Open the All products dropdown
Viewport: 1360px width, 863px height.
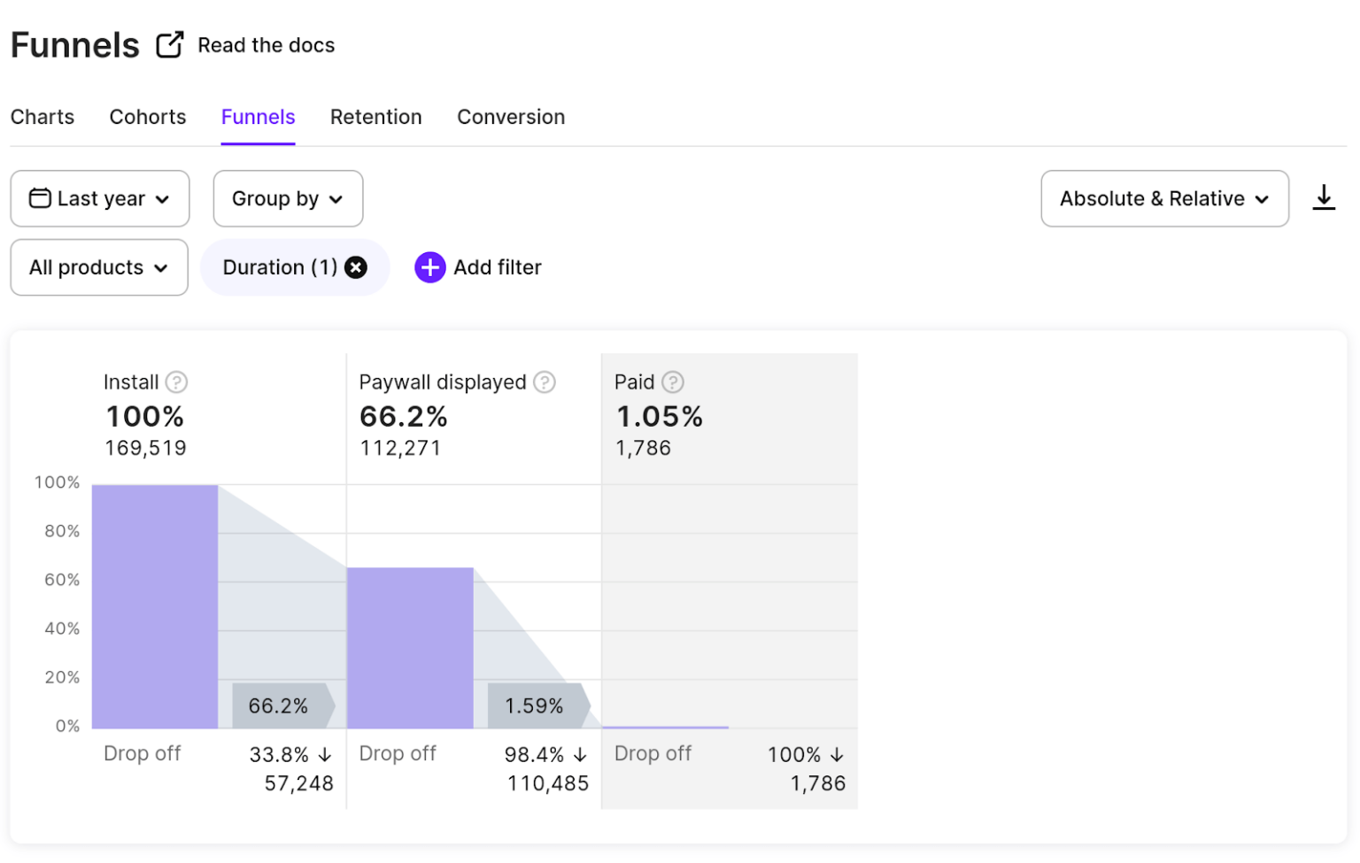[x=98, y=266]
